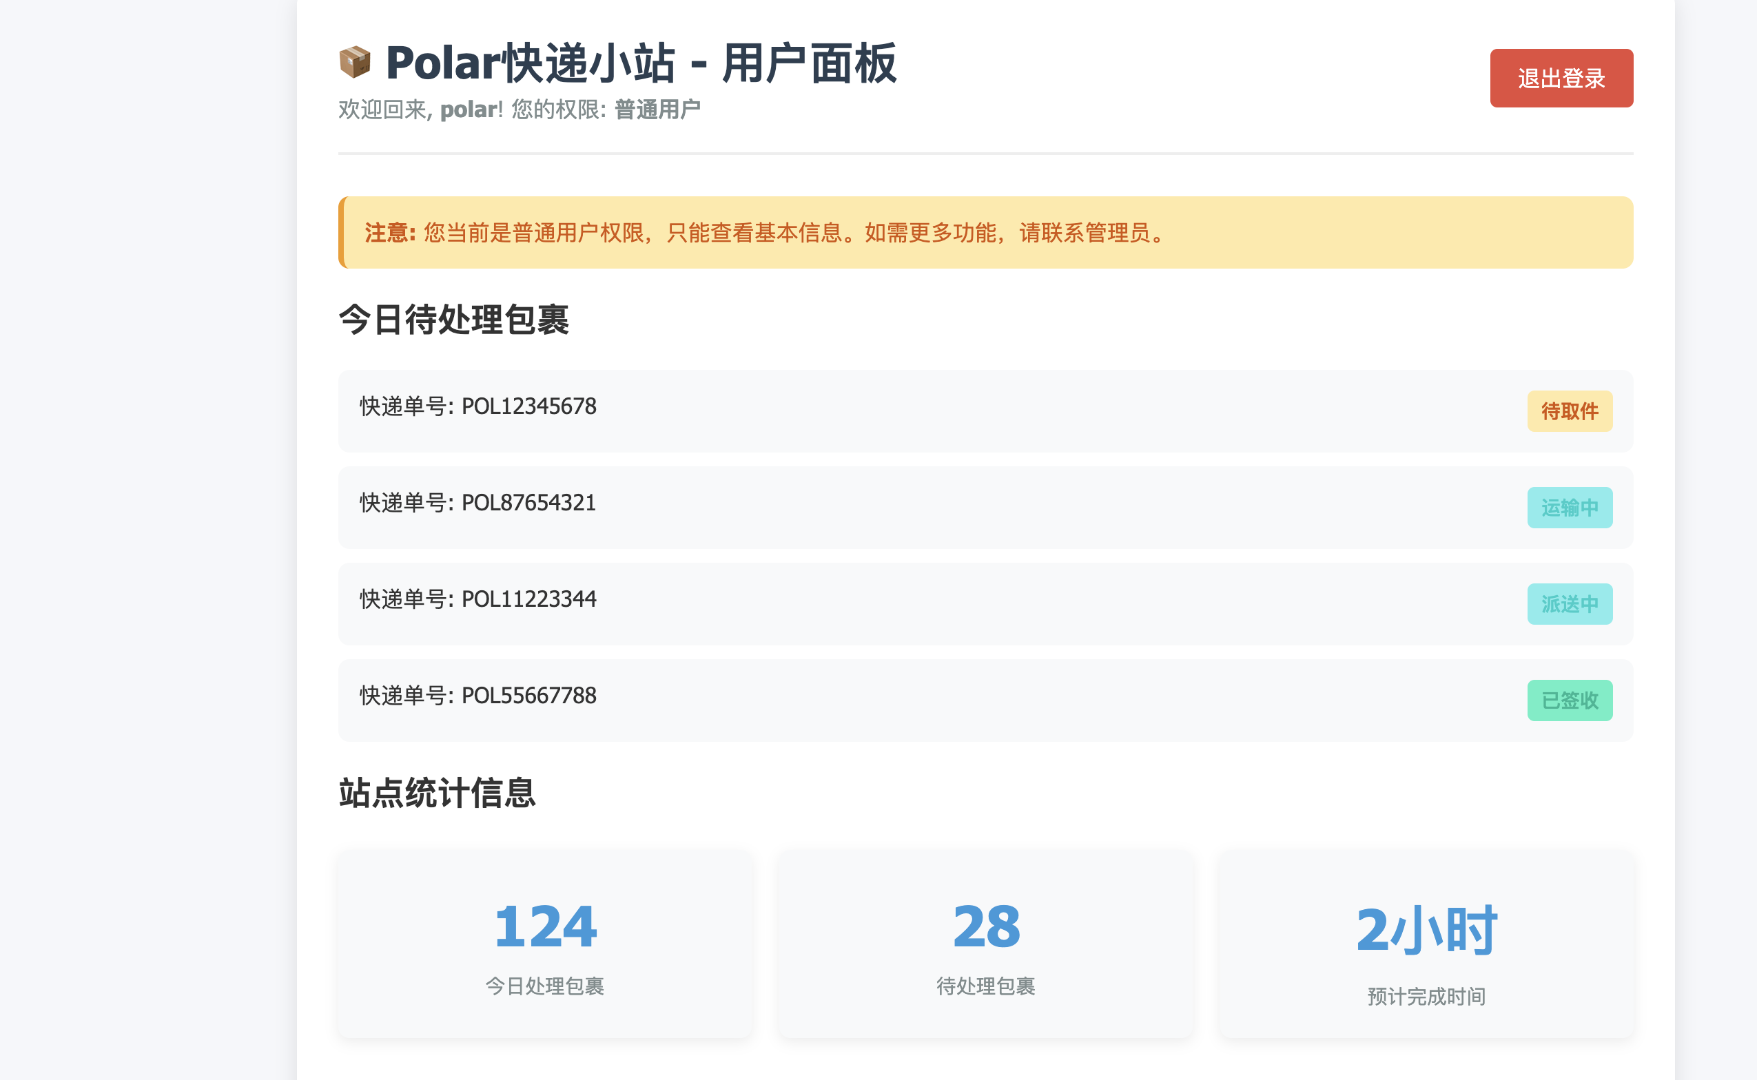Image resolution: width=1757 pixels, height=1080 pixels.
Task: Click the polar username in welcome text
Action: pos(469,110)
